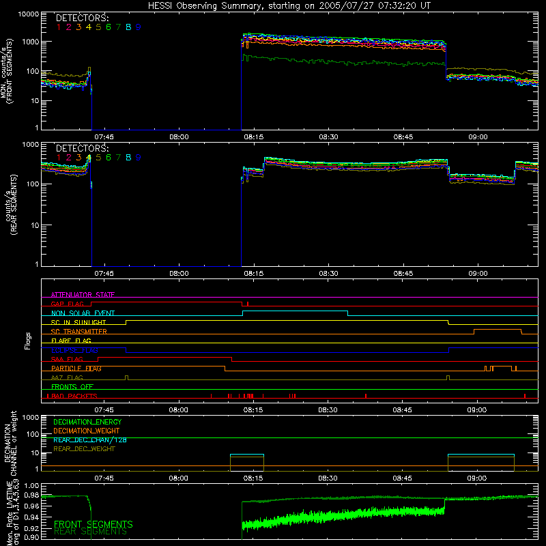Click 09:00 time label under front segments plot
This screenshot has height=546, width=546.
pyautogui.click(x=478, y=137)
